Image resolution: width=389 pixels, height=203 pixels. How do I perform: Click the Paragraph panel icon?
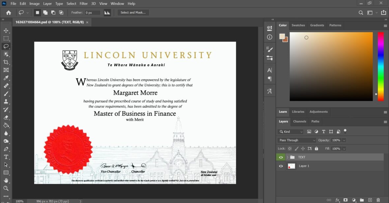(x=269, y=78)
